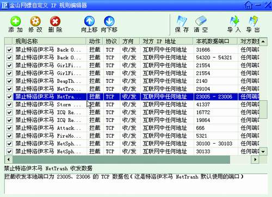Click UDP protocol cell in GirlFi row
272x197 pixels.
coord(110,73)
